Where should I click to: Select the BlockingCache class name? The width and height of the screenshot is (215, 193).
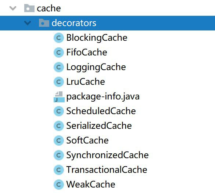pos(97,38)
